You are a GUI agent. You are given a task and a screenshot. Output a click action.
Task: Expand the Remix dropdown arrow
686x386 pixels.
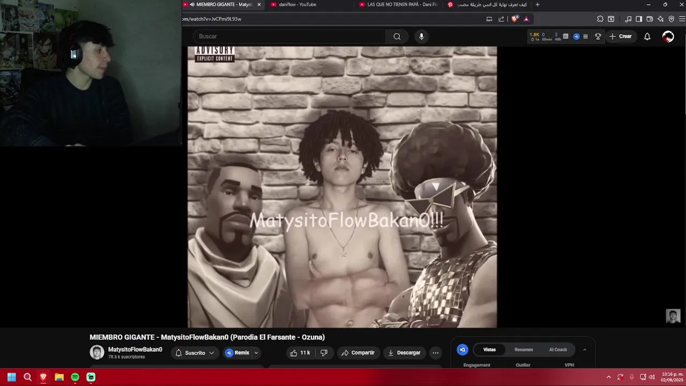tap(256, 353)
